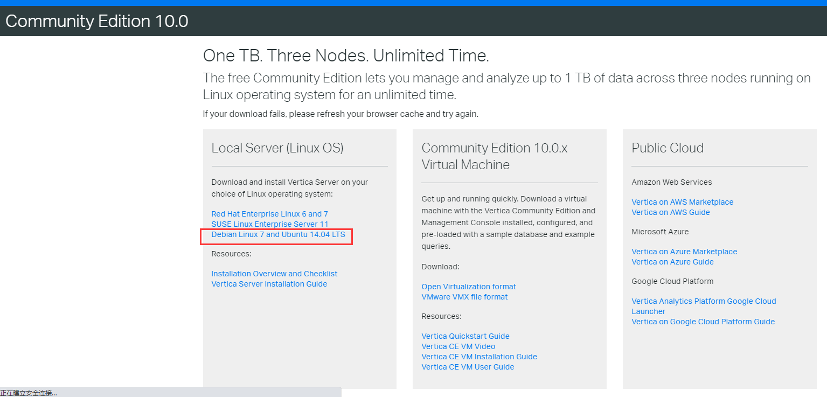This screenshot has width=827, height=397.
Task: Open Vertica on Azure Guide
Action: click(x=672, y=262)
